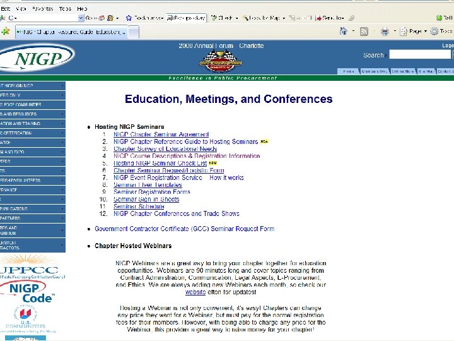This screenshot has width=454, height=341.
Task: Click the Forum and Expo sidebar item
Action: pyautogui.click(x=33, y=152)
